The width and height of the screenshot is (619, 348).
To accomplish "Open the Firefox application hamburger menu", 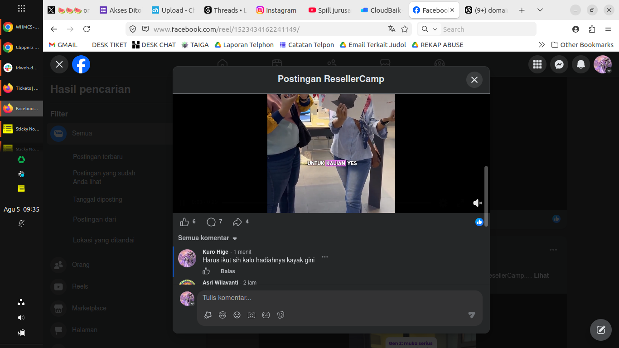I will click(x=608, y=29).
